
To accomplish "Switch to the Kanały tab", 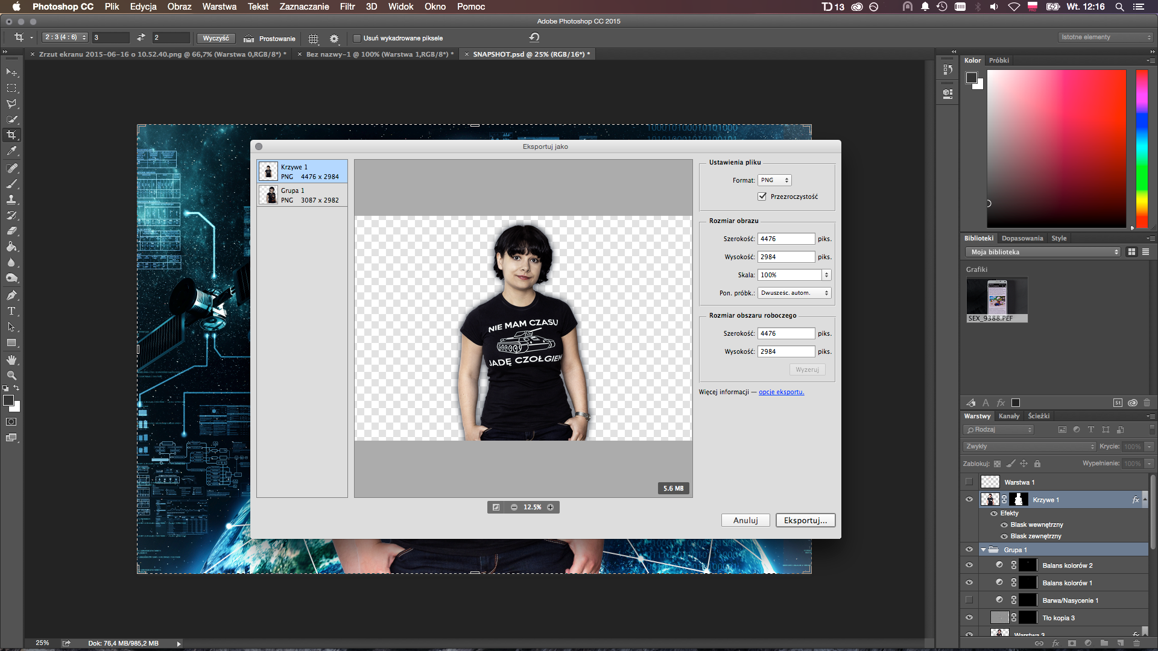I will click(x=1009, y=416).
